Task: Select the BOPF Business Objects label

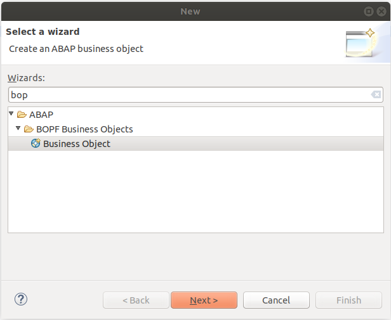Action: click(x=84, y=129)
